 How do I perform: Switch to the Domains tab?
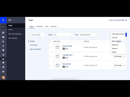coord(54,26)
